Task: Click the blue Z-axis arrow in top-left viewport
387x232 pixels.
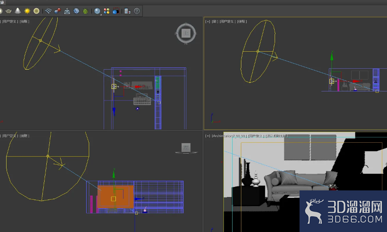Action: click(114, 112)
